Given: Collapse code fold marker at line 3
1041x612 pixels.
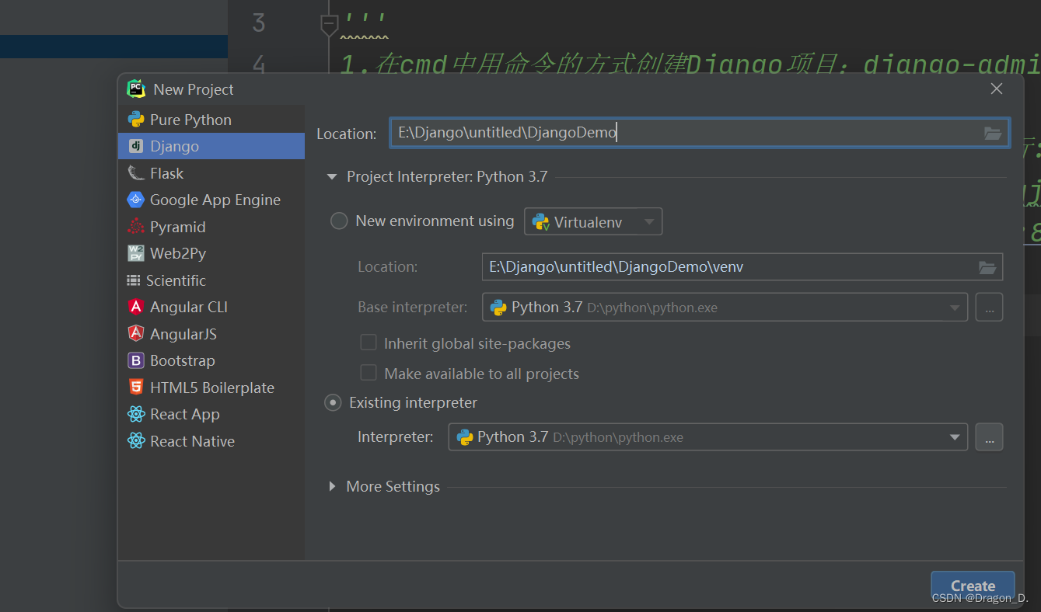Looking at the screenshot, I should (x=329, y=26).
